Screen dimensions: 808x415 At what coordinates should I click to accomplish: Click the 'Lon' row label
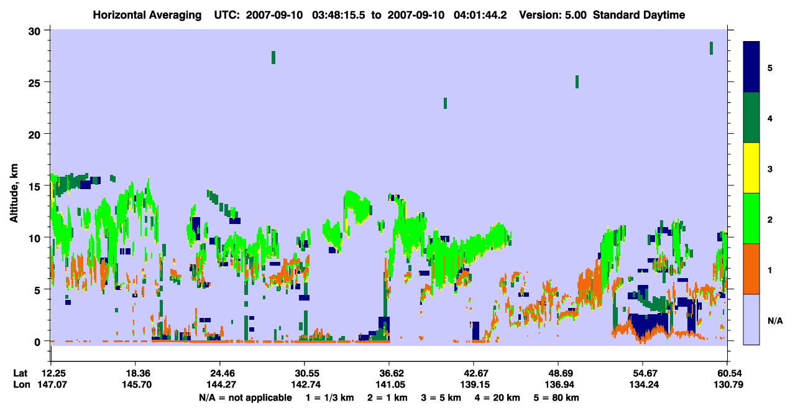pyautogui.click(x=21, y=385)
